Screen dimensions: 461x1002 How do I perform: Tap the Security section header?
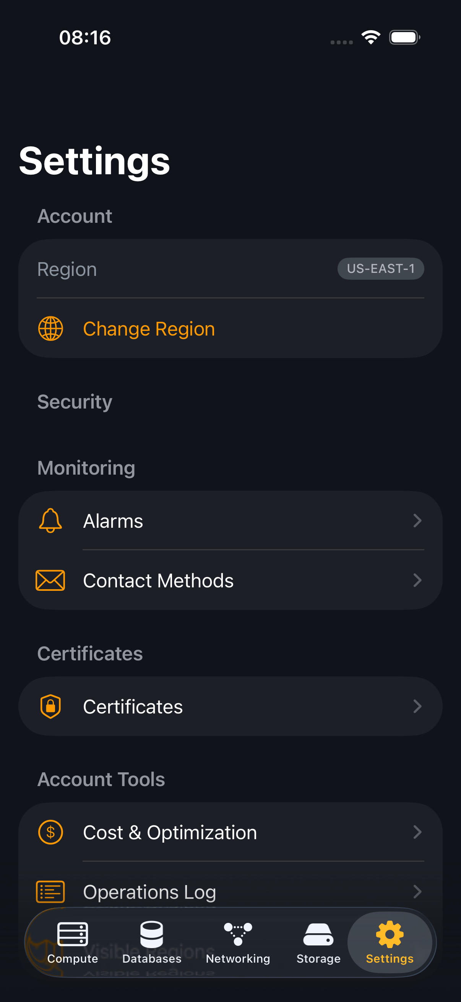click(75, 402)
